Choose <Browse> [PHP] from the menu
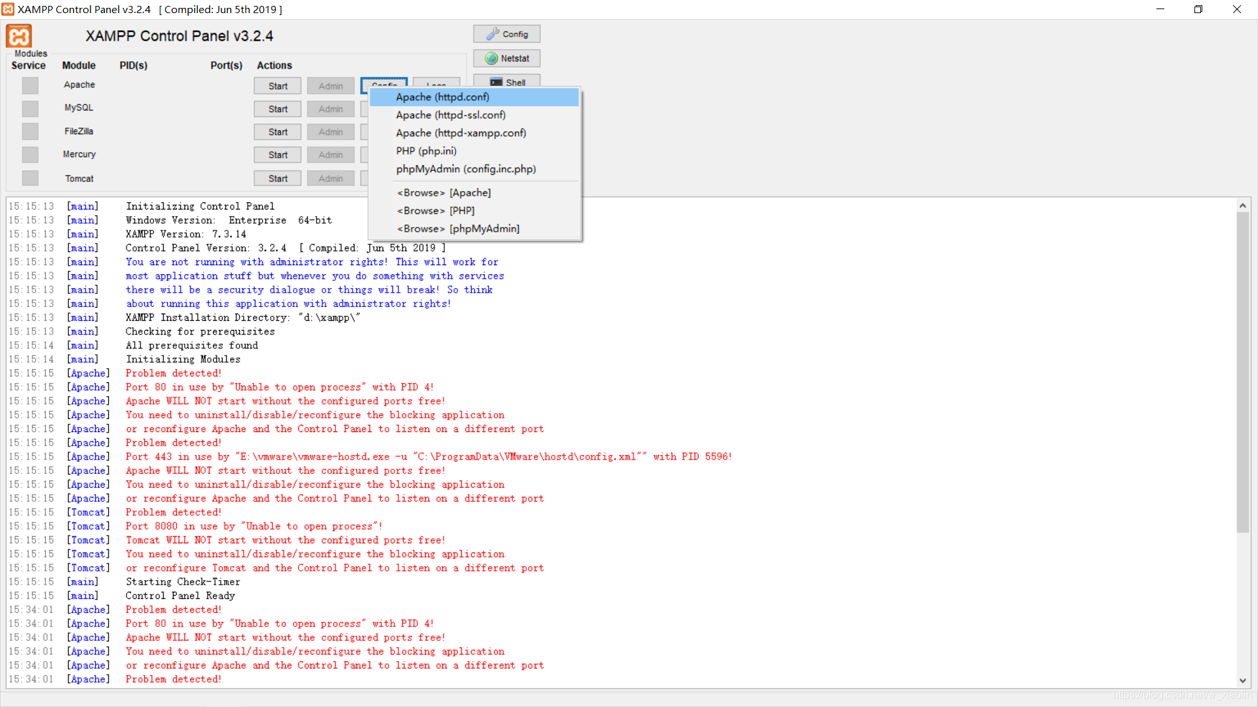This screenshot has height=707, width=1258. click(474, 210)
